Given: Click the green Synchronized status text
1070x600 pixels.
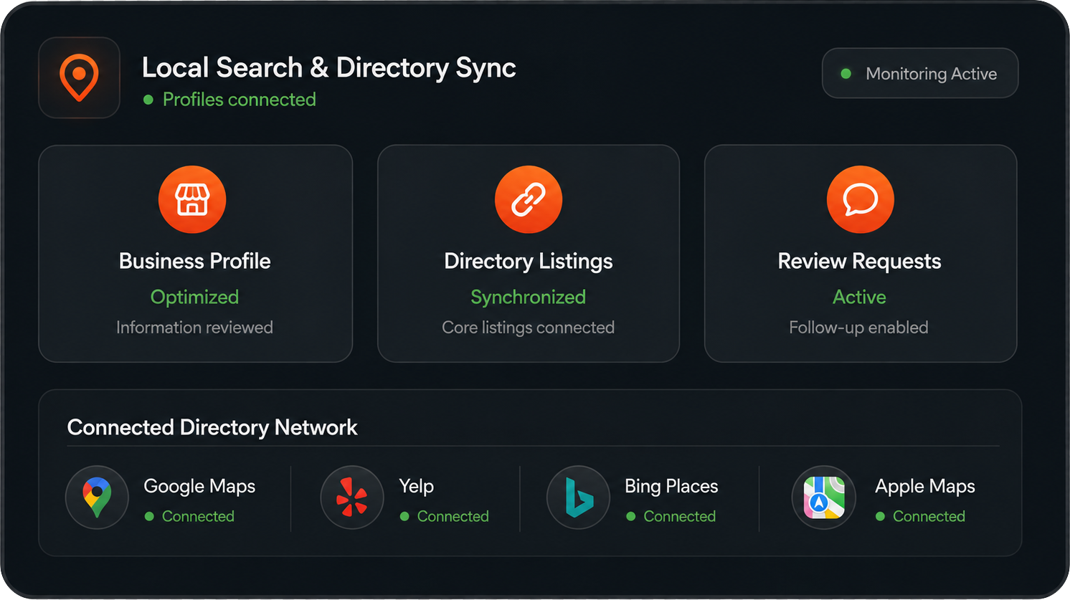Looking at the screenshot, I should click(x=529, y=297).
